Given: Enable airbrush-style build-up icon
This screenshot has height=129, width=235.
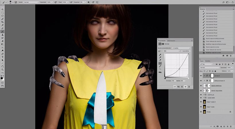Looking at the screenshot, I should tap(71, 2).
